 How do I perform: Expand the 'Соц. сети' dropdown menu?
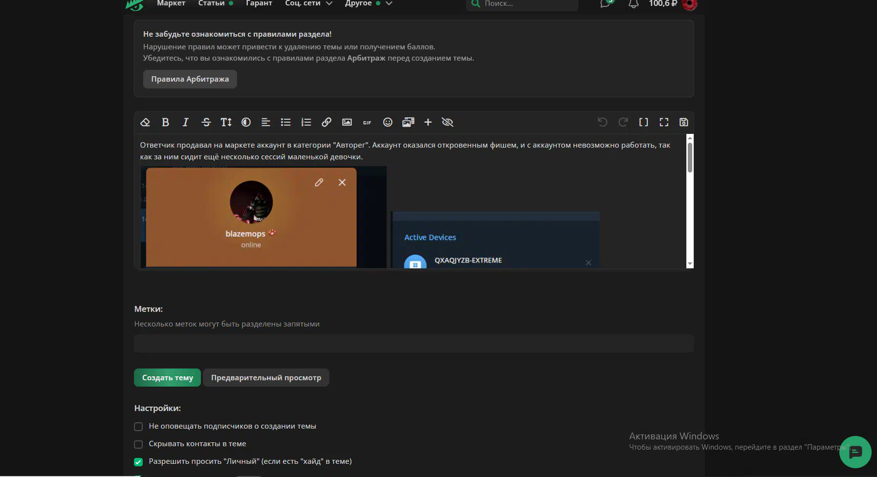pyautogui.click(x=308, y=3)
